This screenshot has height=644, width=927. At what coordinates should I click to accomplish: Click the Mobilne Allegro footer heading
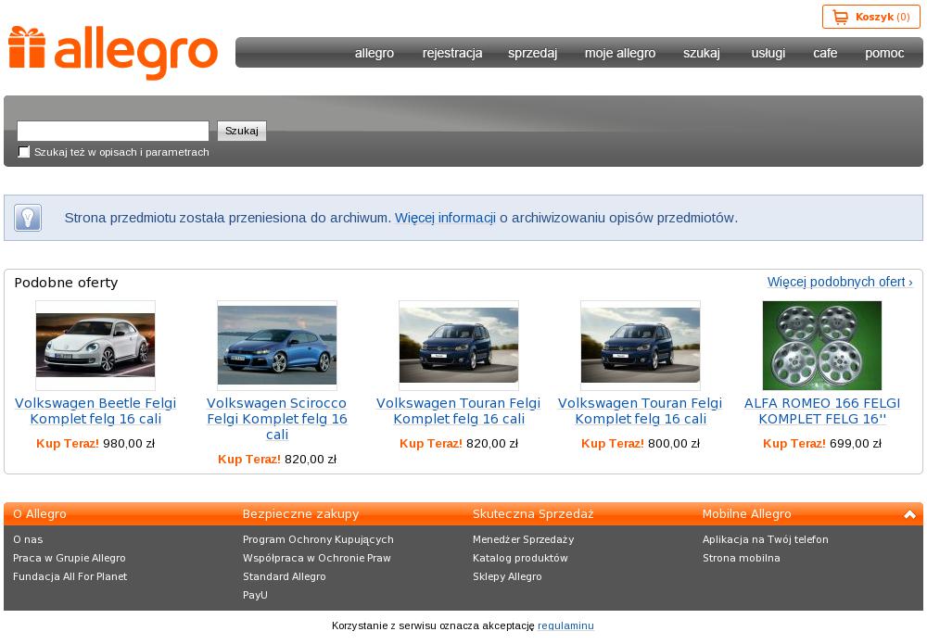pyautogui.click(x=746, y=514)
